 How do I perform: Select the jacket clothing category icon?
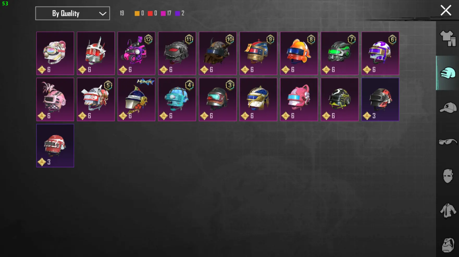(448, 210)
